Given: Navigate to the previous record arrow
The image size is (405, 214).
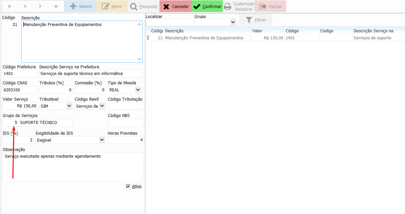Looking at the screenshot, I should pos(25,6).
